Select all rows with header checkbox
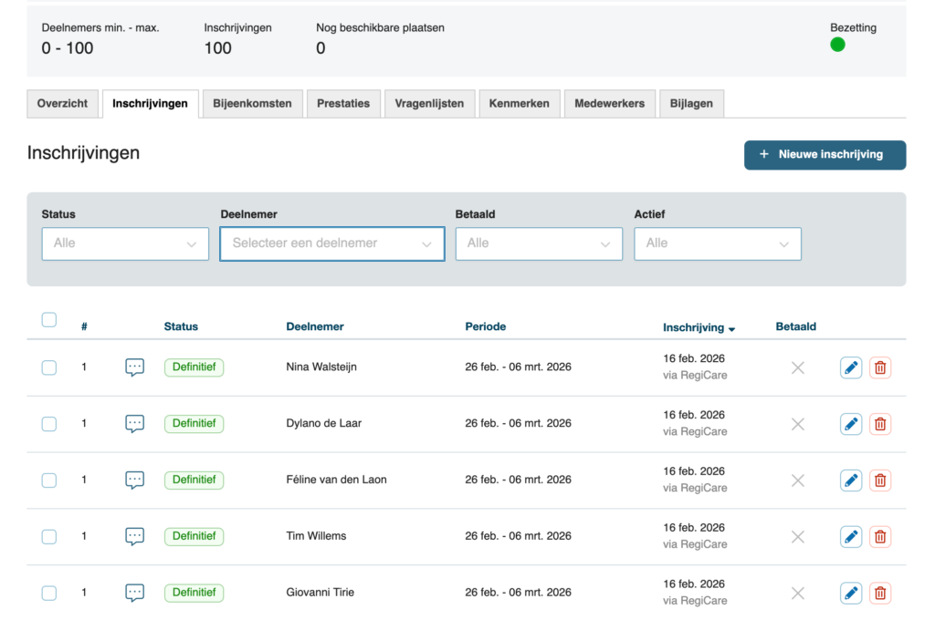The width and height of the screenshot is (935, 620). coord(49,320)
